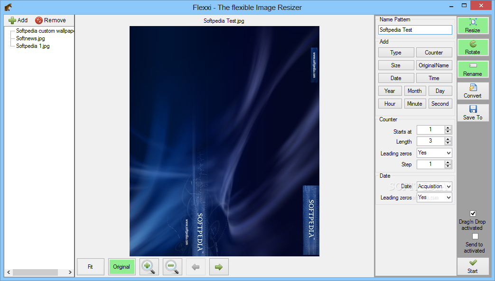This screenshot has width=495, height=281.
Task: Select Softnews.jpg in file list
Action: 31,38
